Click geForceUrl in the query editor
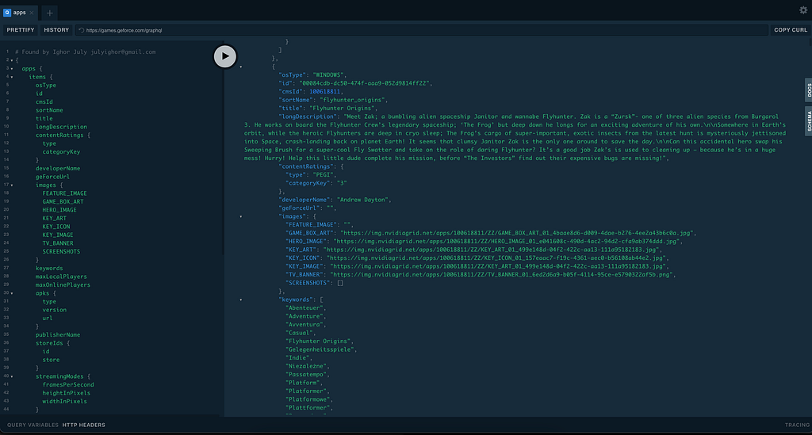This screenshot has width=812, height=435. pyautogui.click(x=52, y=177)
